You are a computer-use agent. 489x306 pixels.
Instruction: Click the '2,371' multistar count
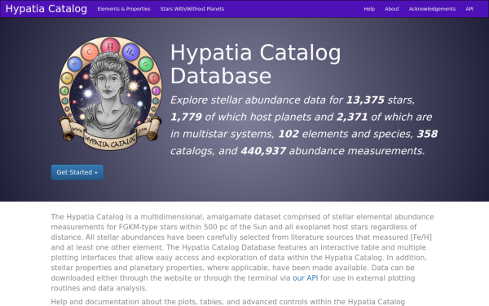[x=352, y=117]
